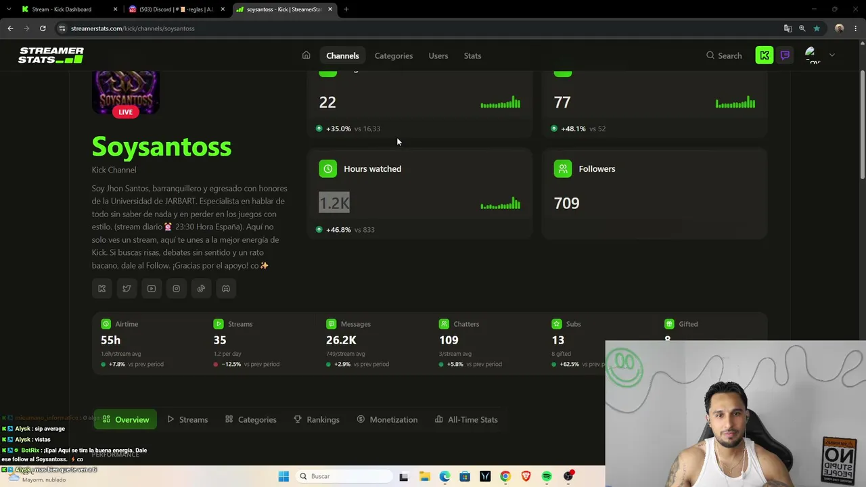Open the channel's Kick profile link icon
The height and width of the screenshot is (487, 866).
coord(101,289)
